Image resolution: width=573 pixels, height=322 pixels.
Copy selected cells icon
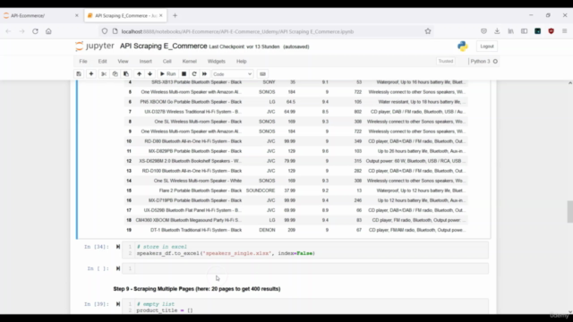click(115, 73)
